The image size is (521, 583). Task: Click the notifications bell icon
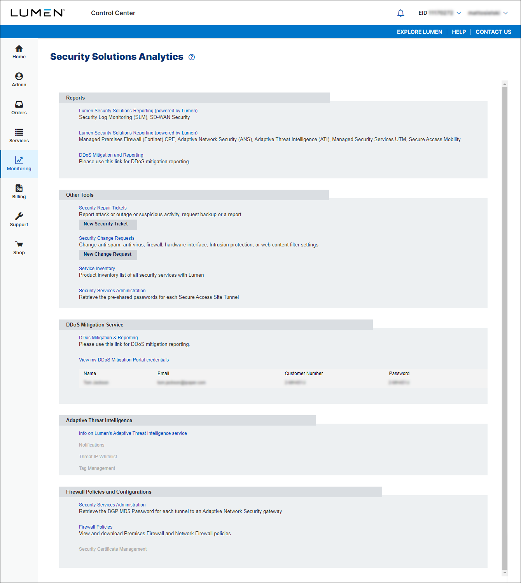401,13
